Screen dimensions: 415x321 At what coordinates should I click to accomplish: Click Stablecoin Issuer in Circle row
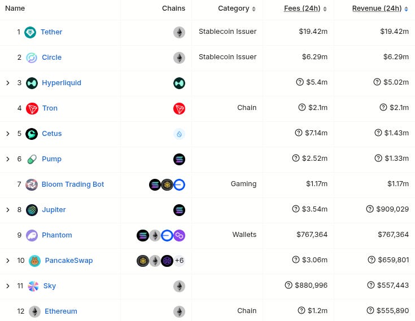[x=228, y=57]
